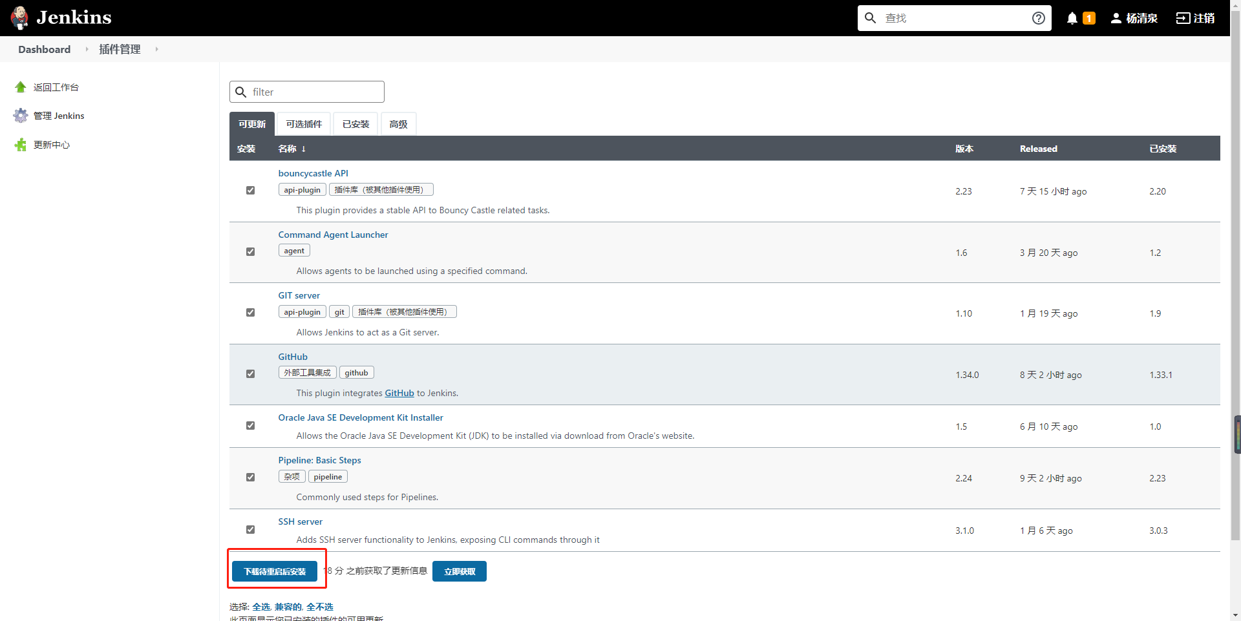The image size is (1241, 621).
Task: Open the search help question mark icon
Action: coord(1038,18)
